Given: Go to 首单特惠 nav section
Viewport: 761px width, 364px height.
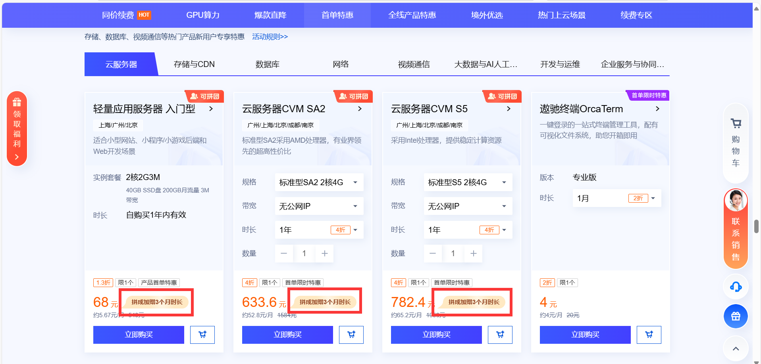Looking at the screenshot, I should click(x=337, y=15).
